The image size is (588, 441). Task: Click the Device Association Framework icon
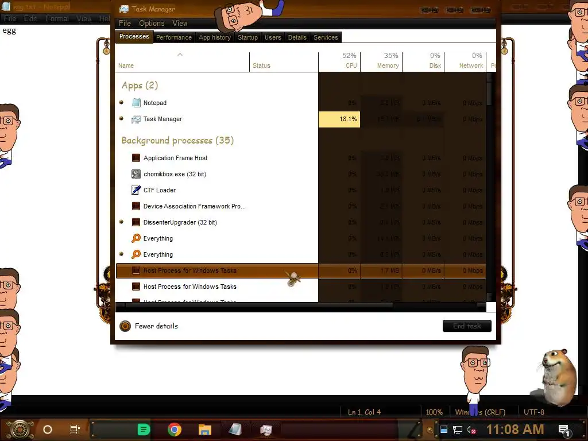[x=136, y=206]
